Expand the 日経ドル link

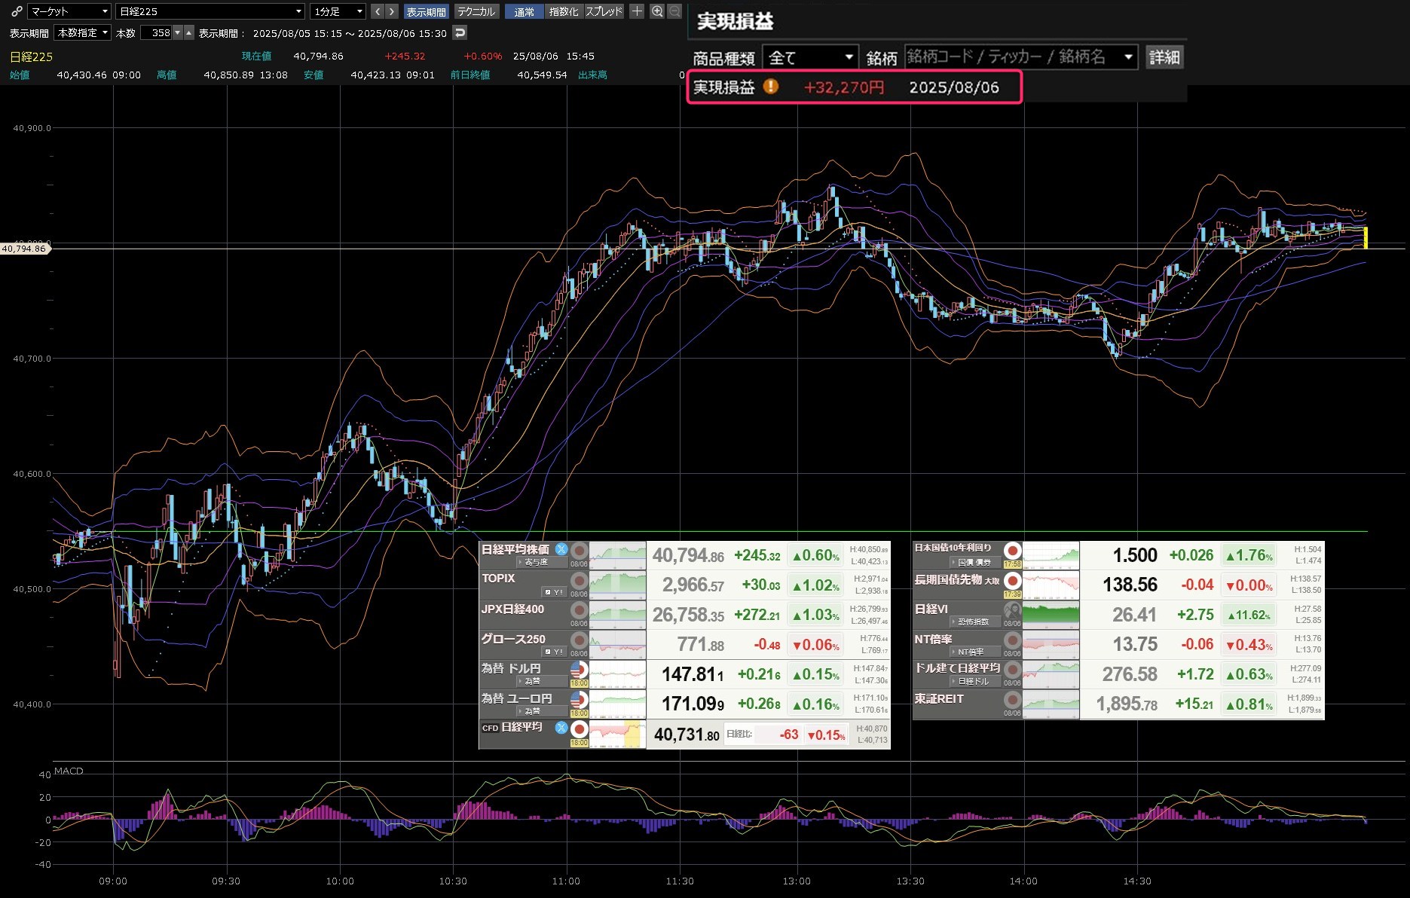975,681
